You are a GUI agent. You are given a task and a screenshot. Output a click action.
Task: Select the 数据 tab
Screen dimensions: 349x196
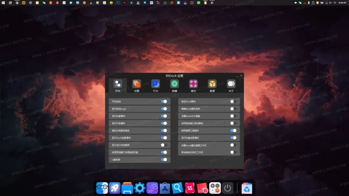point(212,85)
